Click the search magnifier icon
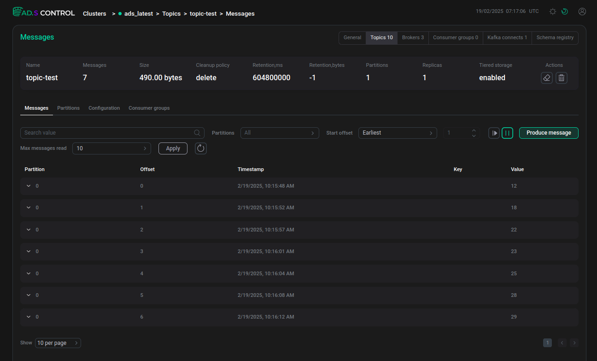 point(197,133)
